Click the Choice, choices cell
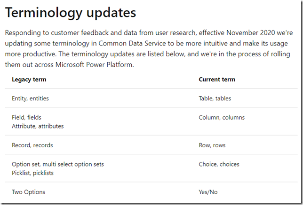Viewport: 303px width, 205px height. click(219, 164)
